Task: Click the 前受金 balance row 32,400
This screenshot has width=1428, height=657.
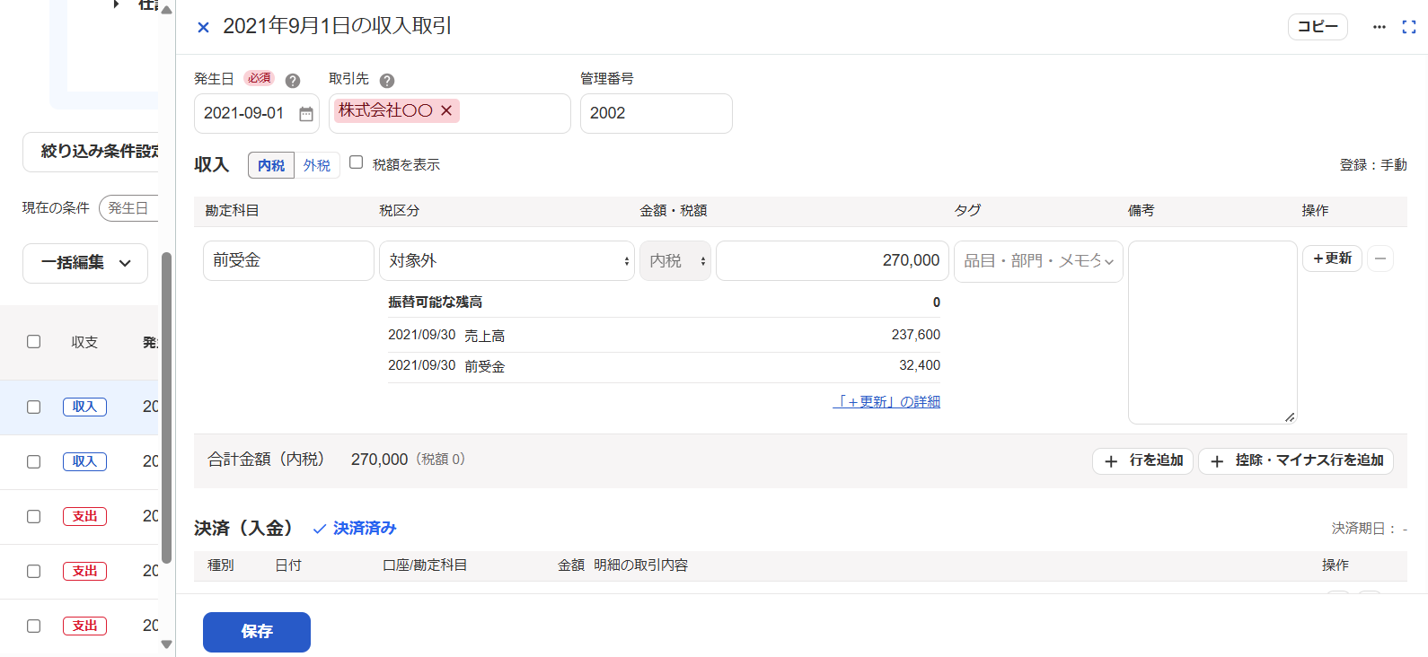Action: (x=664, y=366)
